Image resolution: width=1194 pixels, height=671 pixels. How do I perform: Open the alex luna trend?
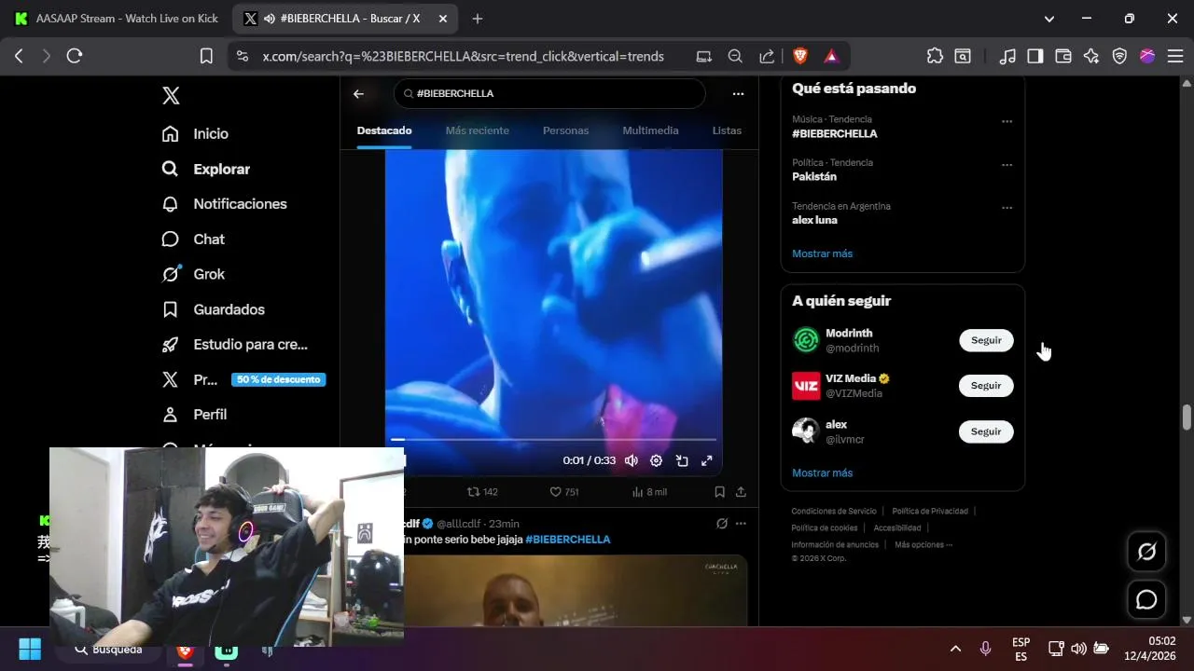814,220
